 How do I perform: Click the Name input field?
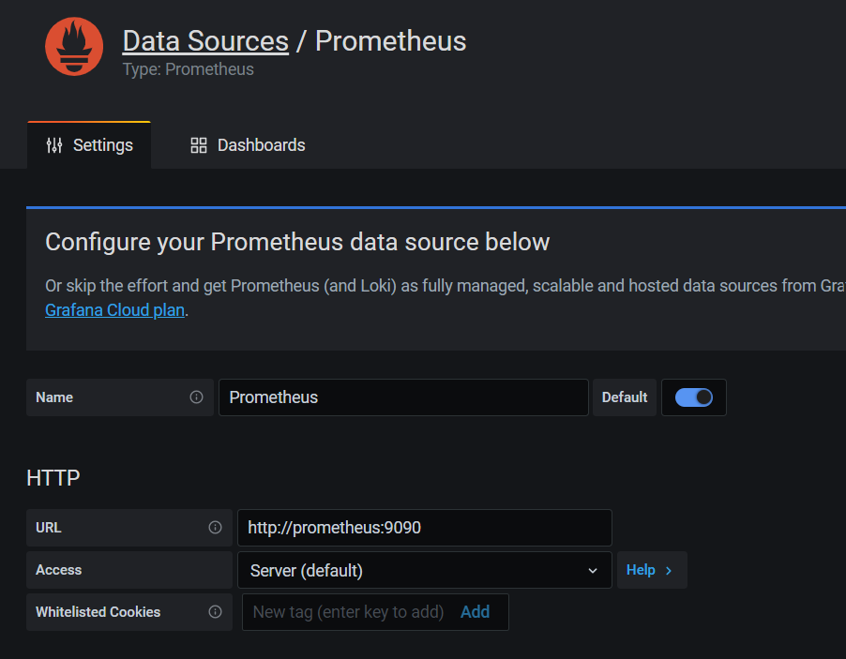tap(403, 397)
